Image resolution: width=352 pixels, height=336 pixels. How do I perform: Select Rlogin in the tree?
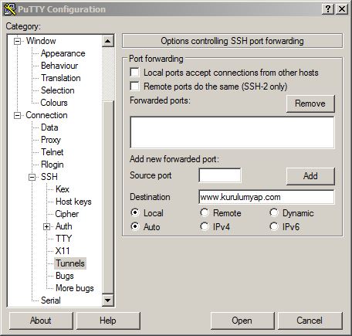pyautogui.click(x=52, y=165)
